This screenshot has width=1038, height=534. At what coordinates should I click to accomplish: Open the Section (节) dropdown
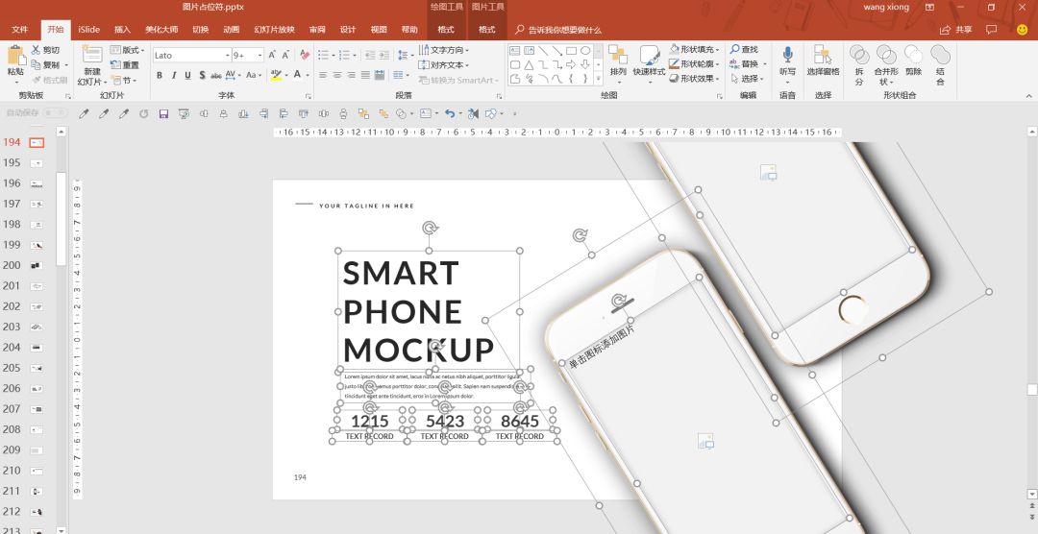point(124,80)
